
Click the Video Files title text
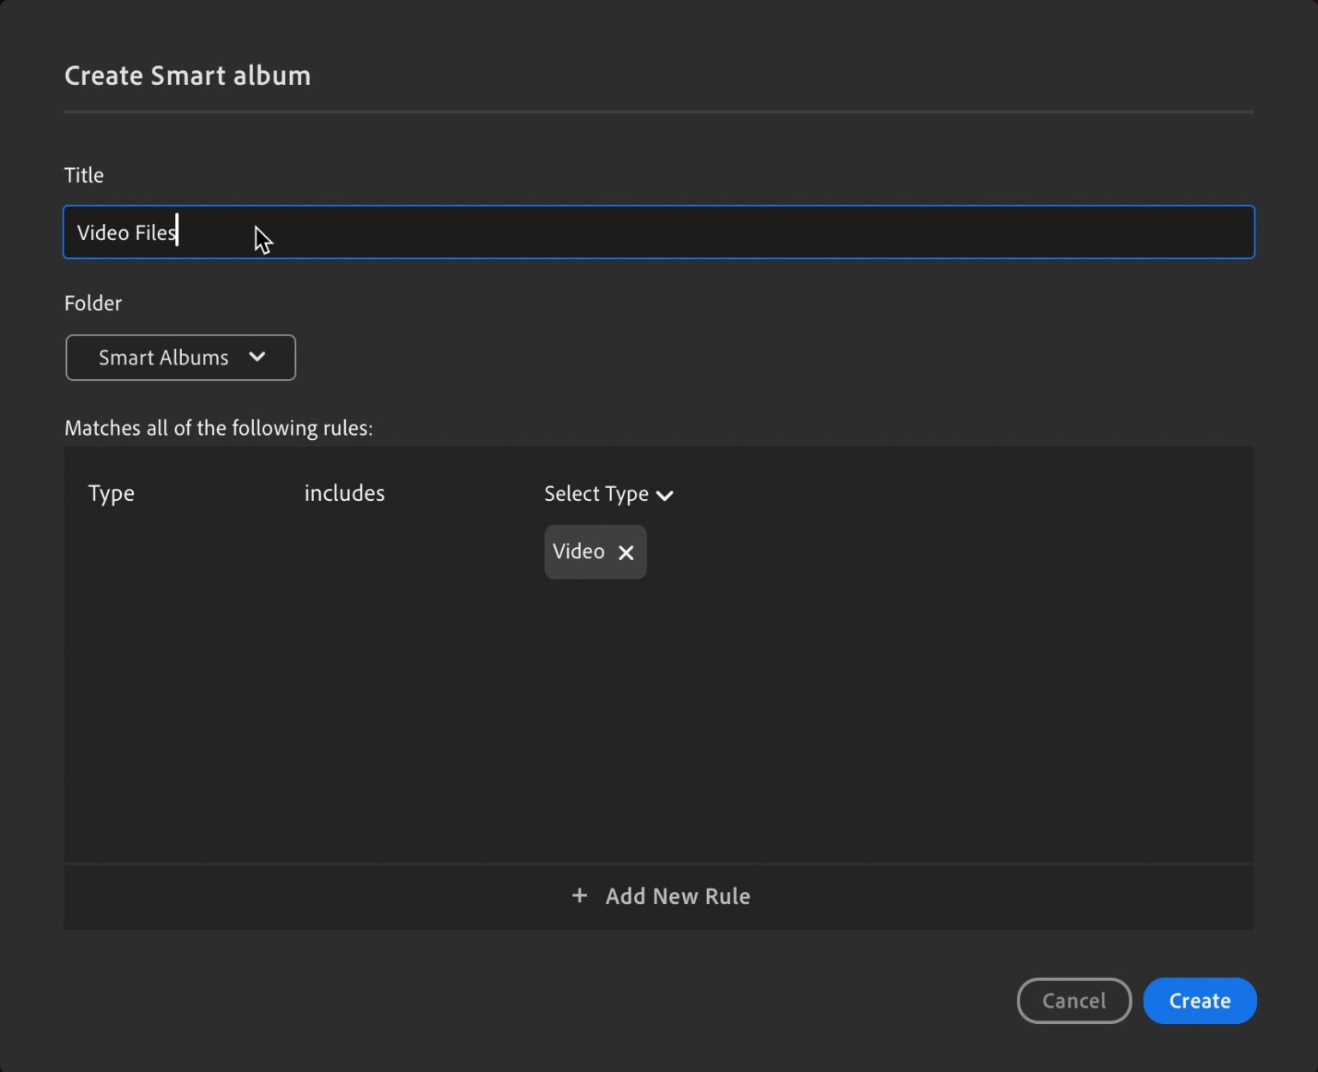click(x=125, y=232)
